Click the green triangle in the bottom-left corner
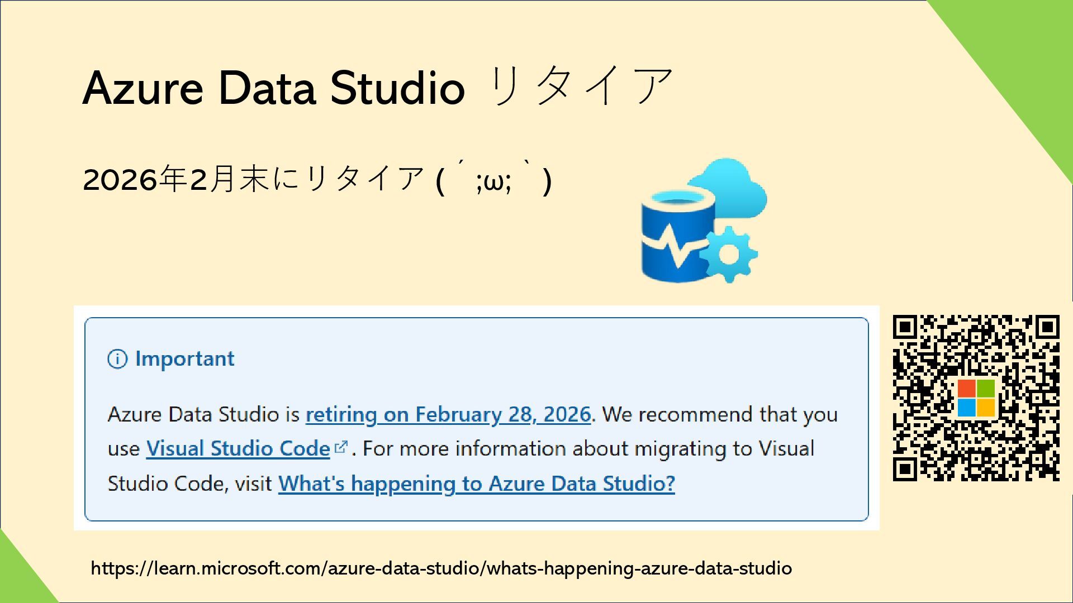The height and width of the screenshot is (603, 1073). [20, 578]
